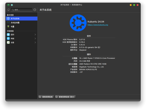This screenshot has width=146, height=110.
Task: Click the blue graphics category icon
Action: click(x=8, y=35)
